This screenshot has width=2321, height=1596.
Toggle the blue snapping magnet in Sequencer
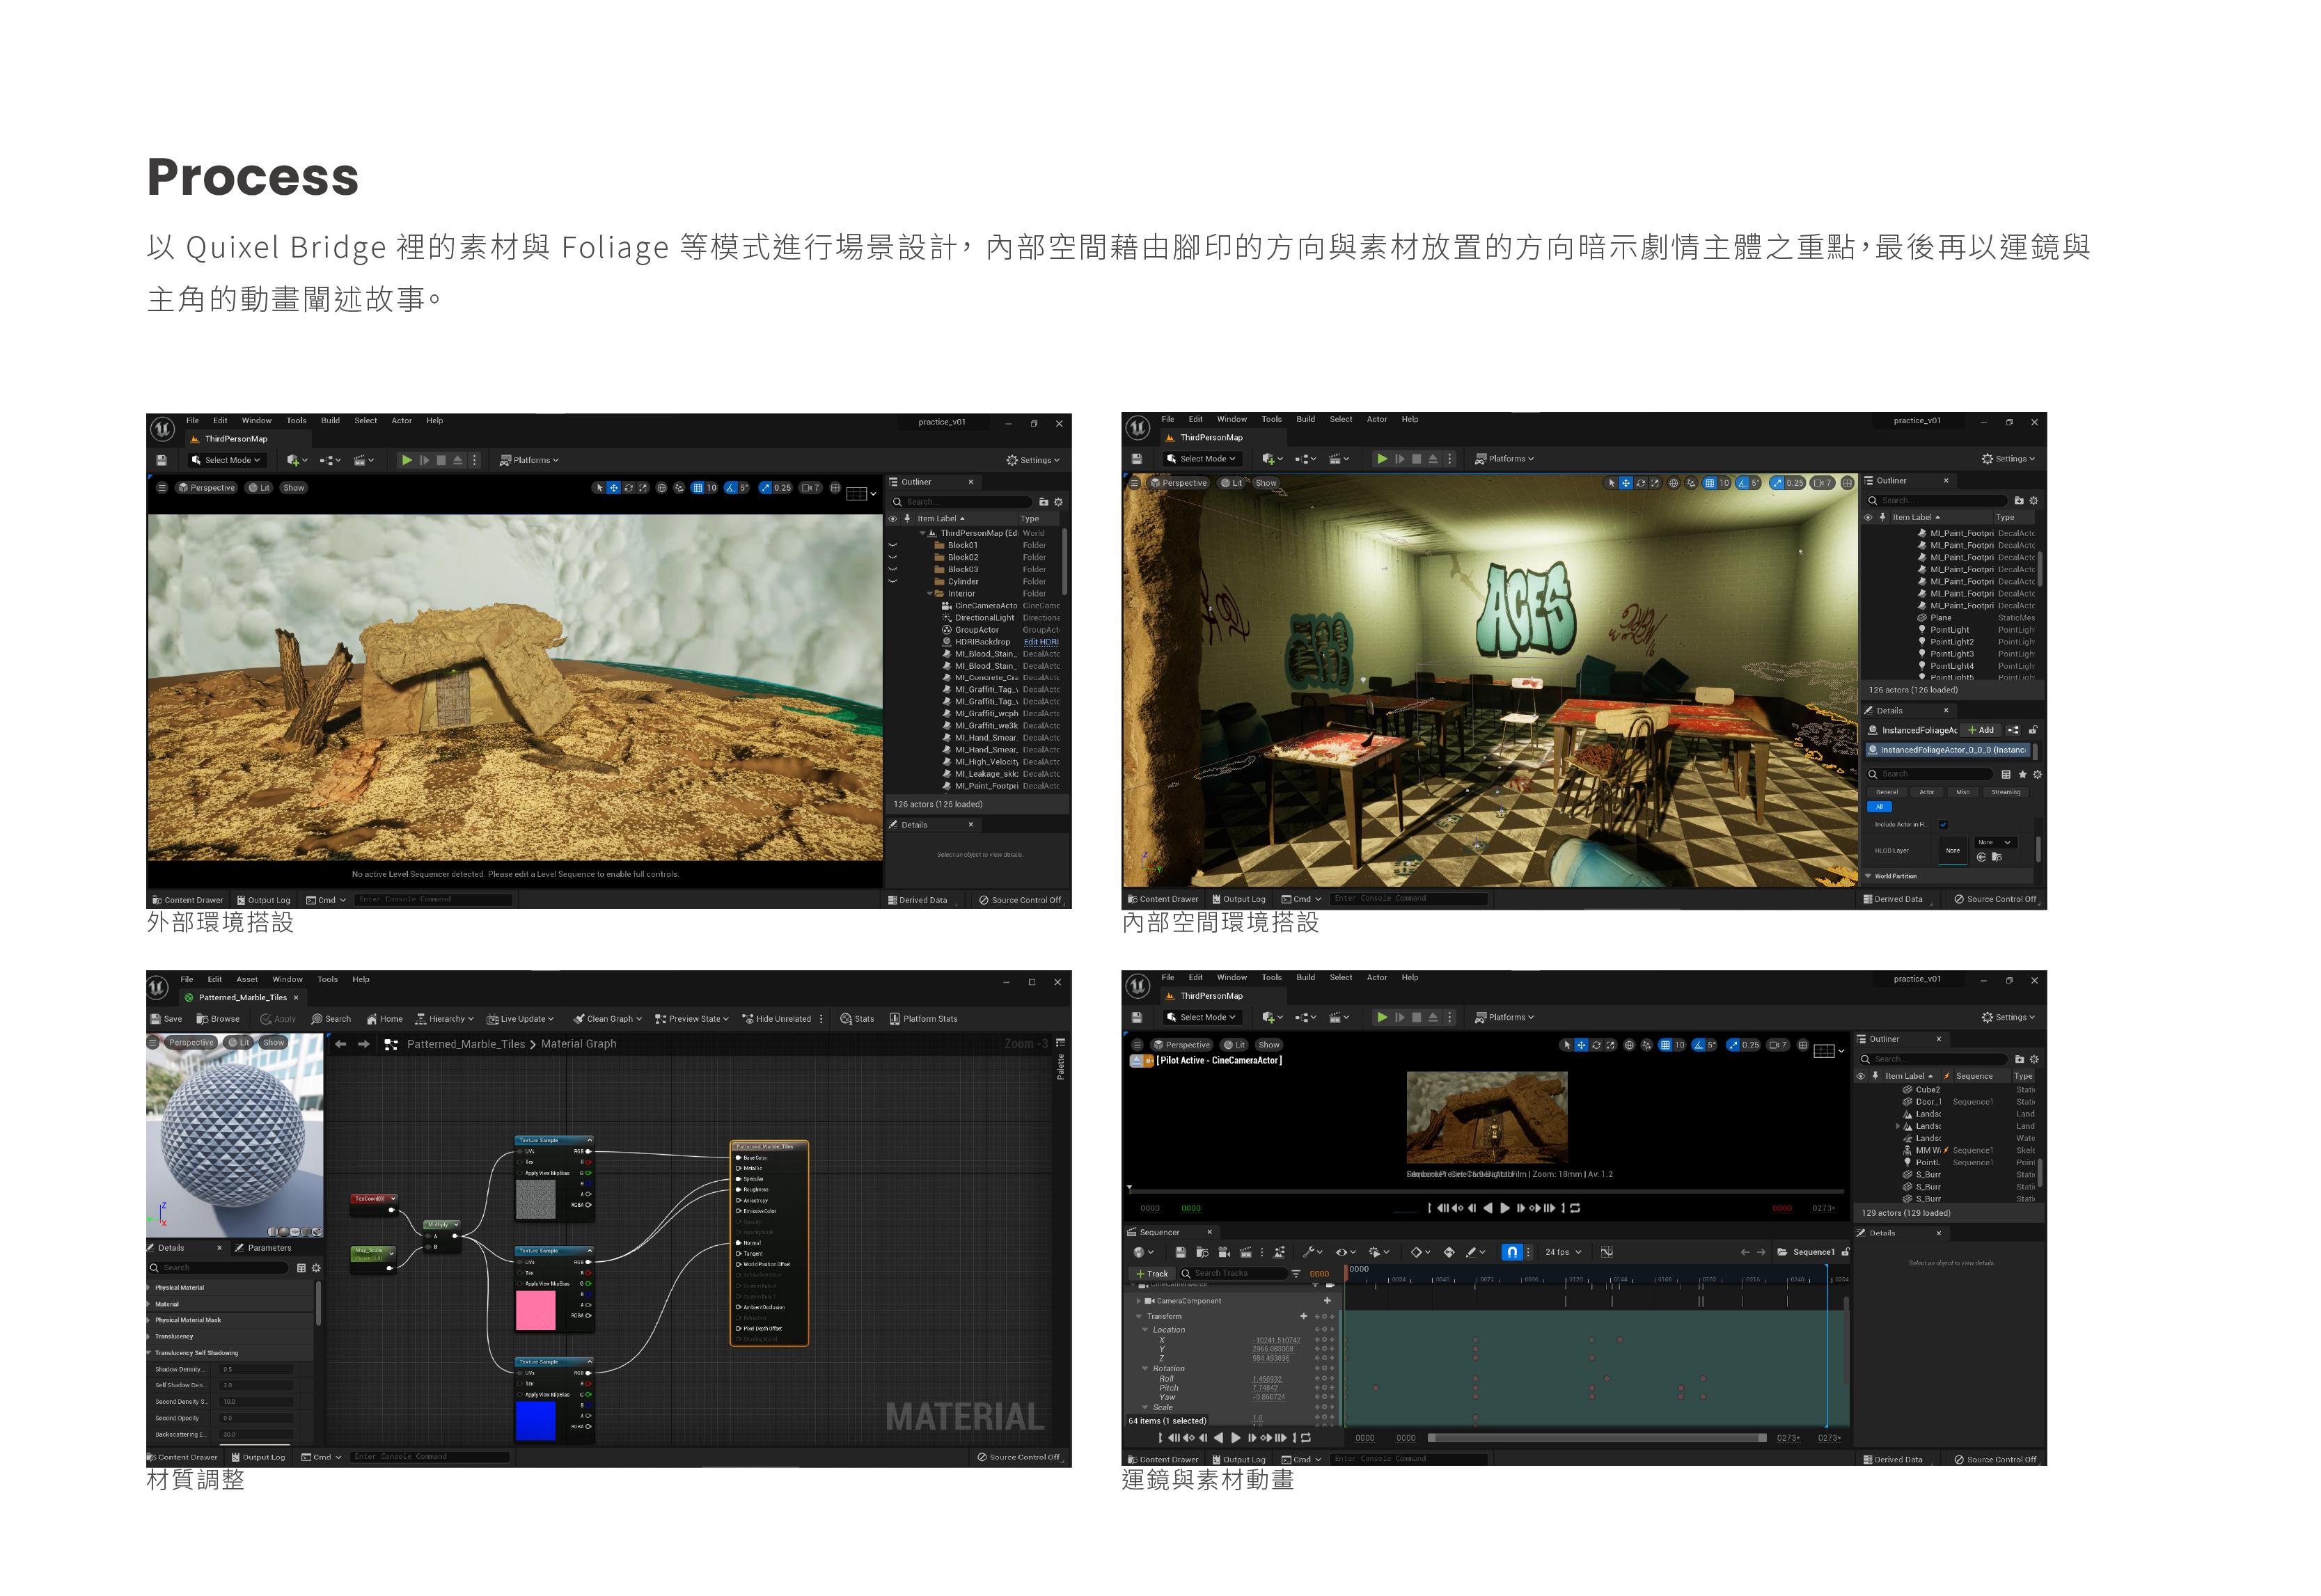[x=1512, y=1252]
